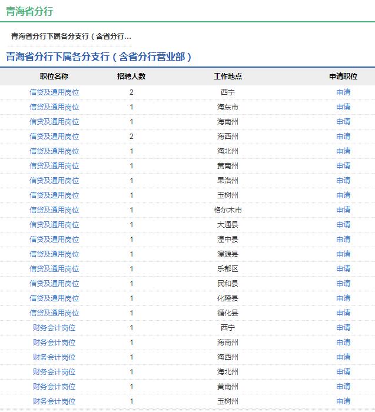Open 信贷及通用岗位 link for 海南州
Viewport: 375px width, 412px height.
point(54,122)
